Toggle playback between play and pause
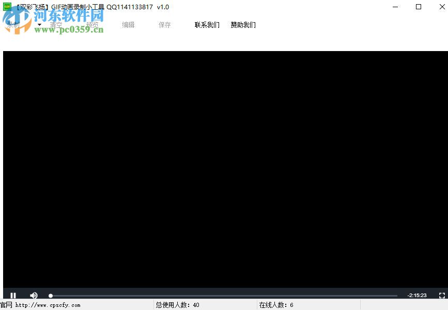448x310 pixels. tap(13, 296)
